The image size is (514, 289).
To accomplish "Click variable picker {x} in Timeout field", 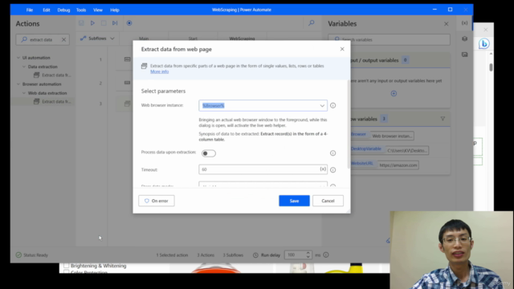I will tap(323, 169).
